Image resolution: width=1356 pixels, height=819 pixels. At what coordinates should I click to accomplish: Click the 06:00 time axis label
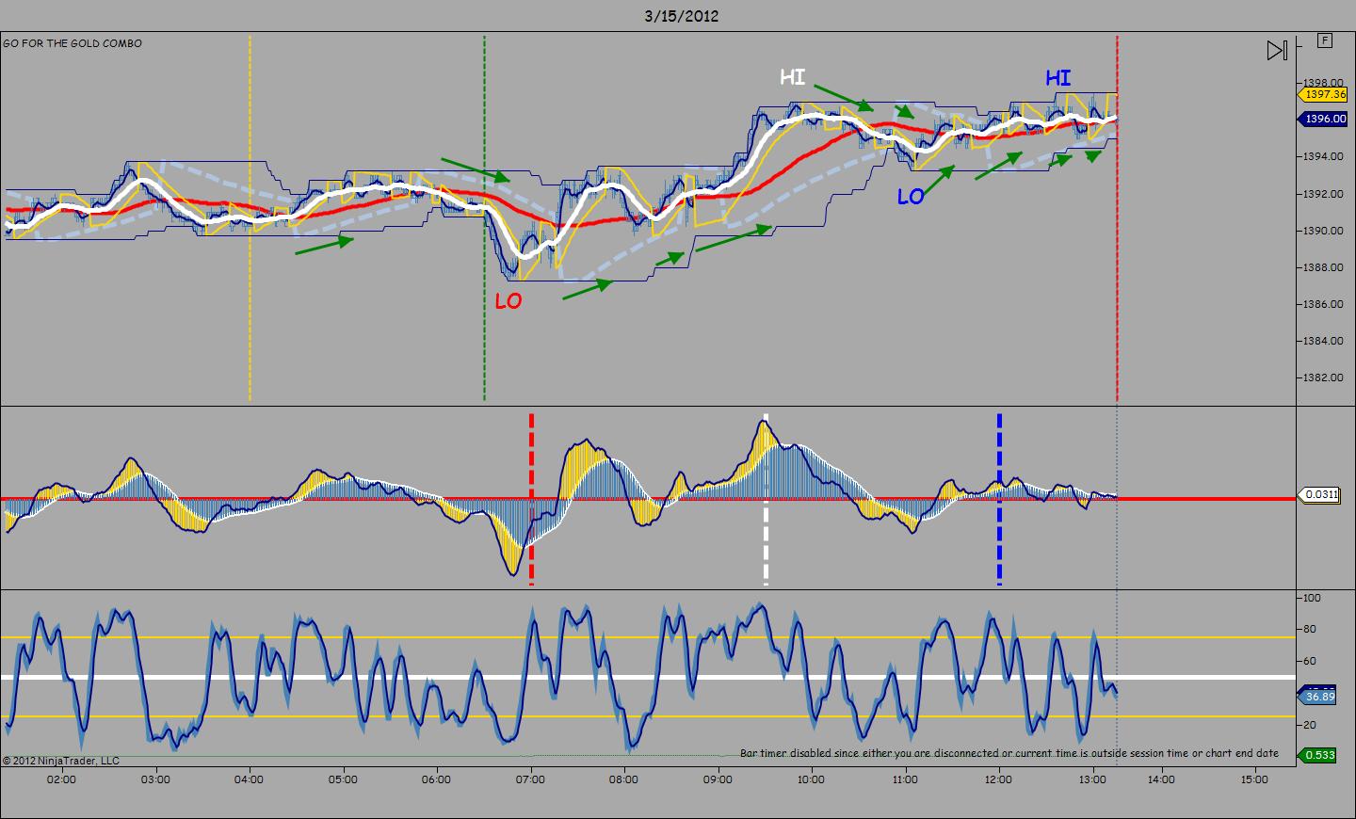(x=437, y=779)
